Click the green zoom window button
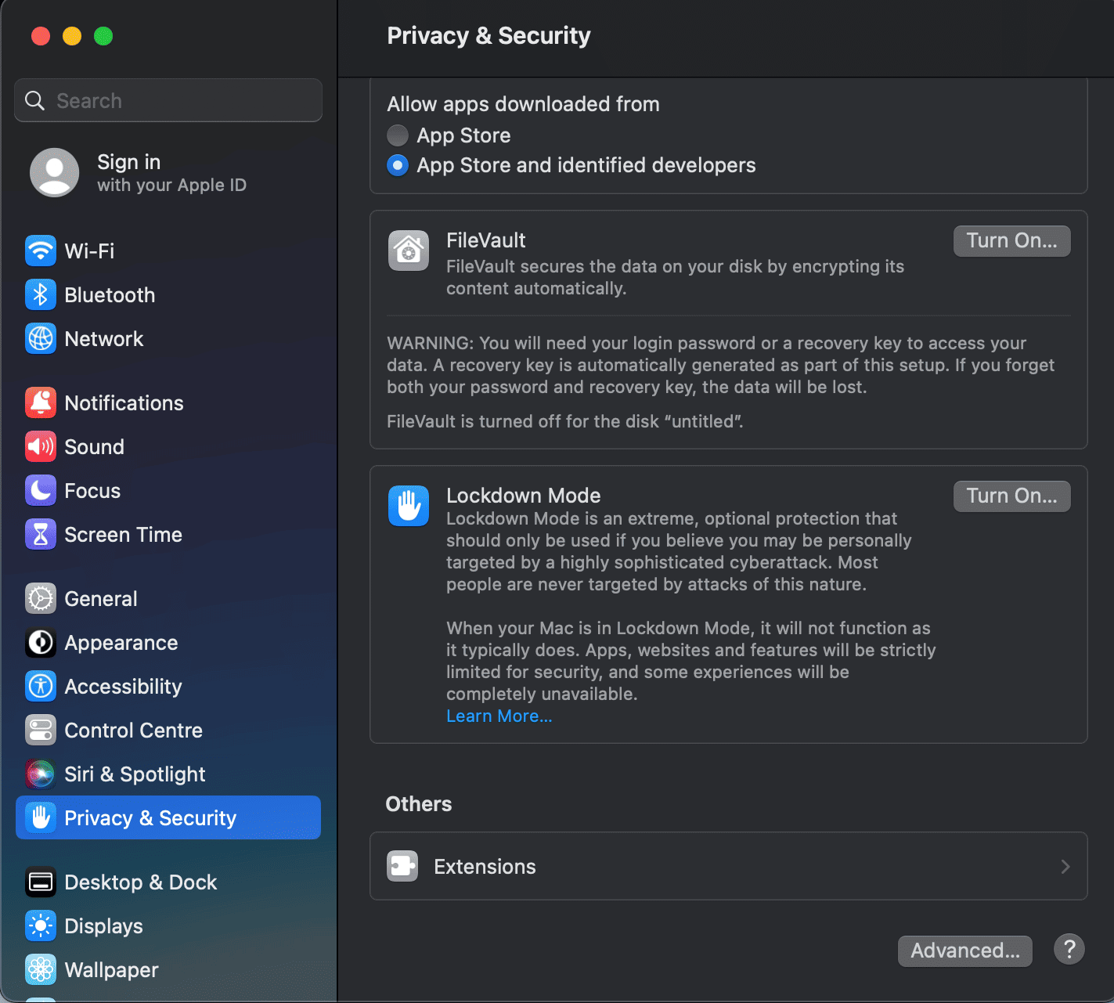1114x1003 pixels. coord(103,36)
